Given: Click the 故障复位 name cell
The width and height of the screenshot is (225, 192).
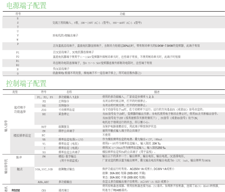Looking at the screenshot, I should tap(64, 126).
